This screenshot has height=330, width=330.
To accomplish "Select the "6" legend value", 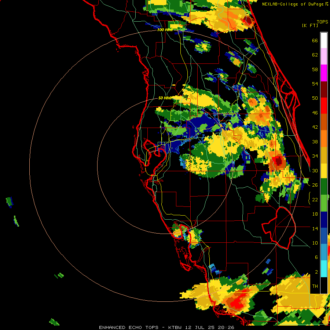I will pos(316,257).
